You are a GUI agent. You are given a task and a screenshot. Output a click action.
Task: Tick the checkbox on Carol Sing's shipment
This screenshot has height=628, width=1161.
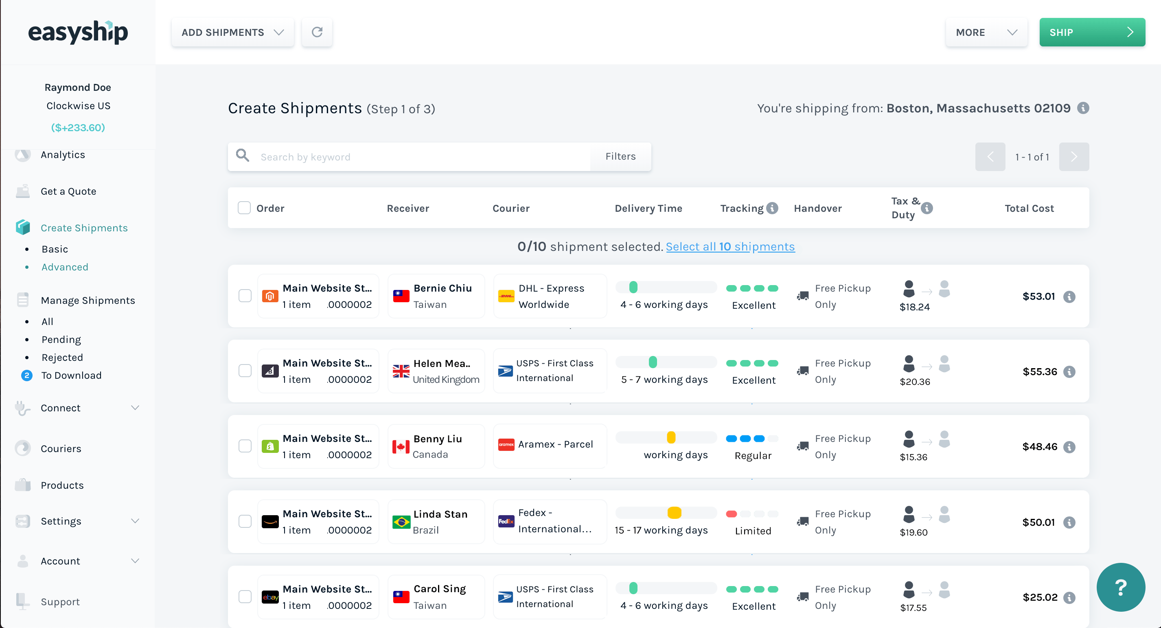pos(245,596)
